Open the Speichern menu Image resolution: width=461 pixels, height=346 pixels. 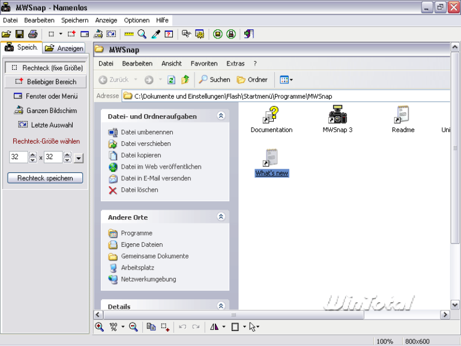[x=74, y=20]
